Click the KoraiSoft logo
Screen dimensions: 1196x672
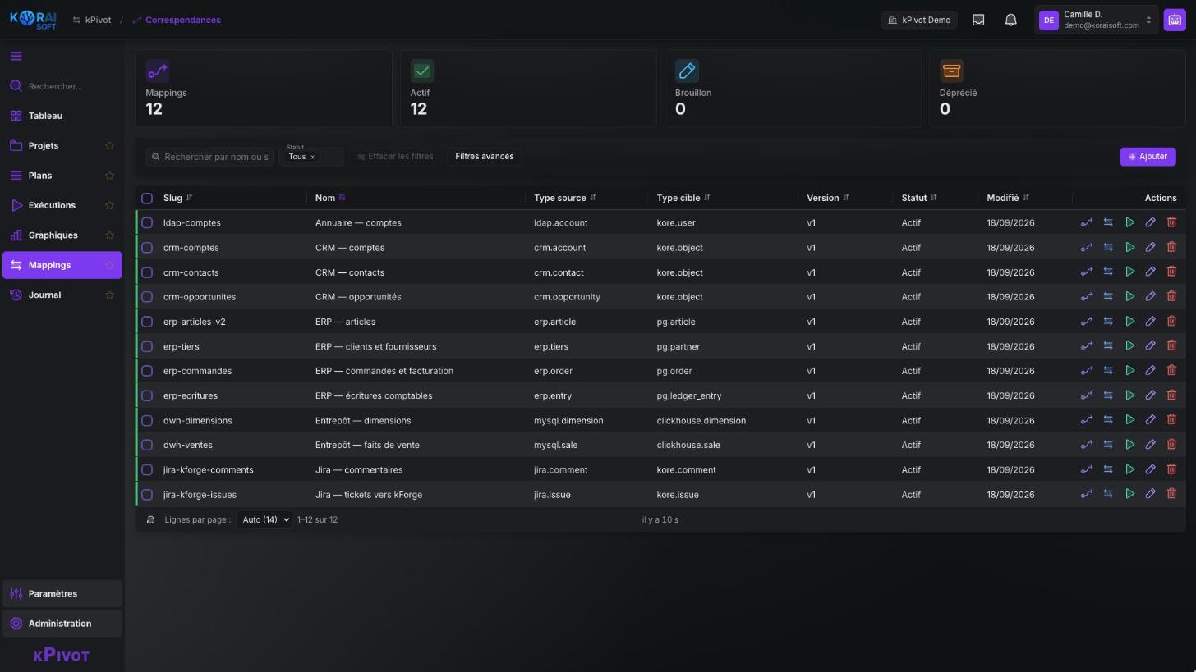pyautogui.click(x=33, y=20)
